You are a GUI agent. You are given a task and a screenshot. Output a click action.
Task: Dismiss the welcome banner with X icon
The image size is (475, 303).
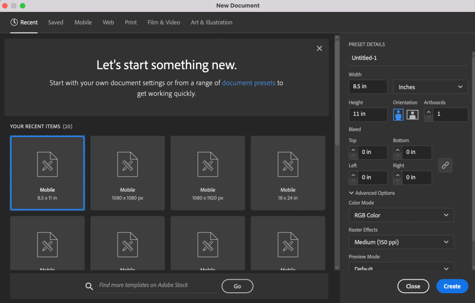319,48
